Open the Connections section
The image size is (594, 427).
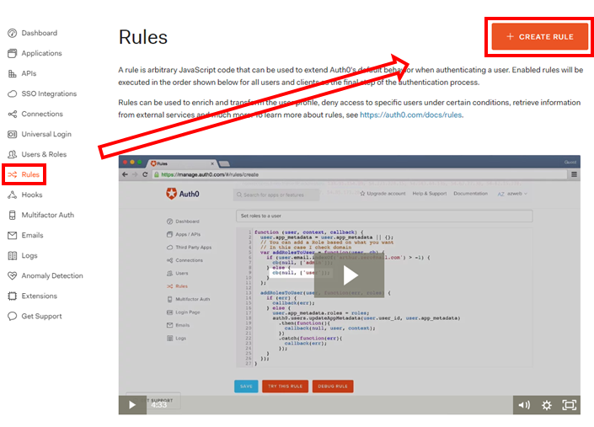click(42, 114)
